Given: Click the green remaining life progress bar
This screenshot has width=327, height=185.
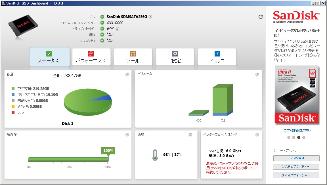Looking at the screenshot, I should point(68,160).
